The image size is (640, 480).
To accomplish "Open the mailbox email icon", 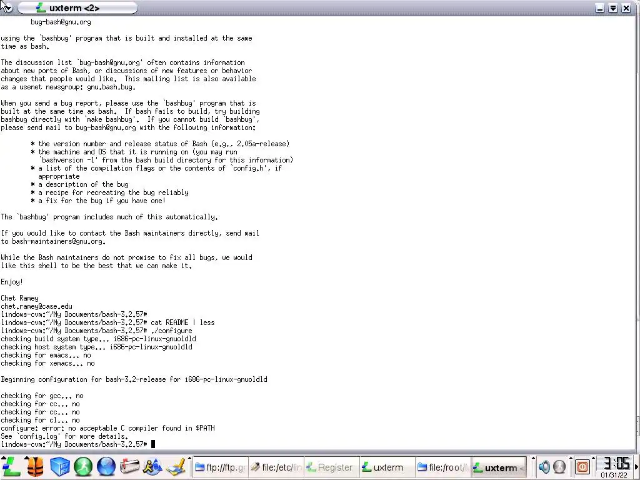I will pos(129,467).
